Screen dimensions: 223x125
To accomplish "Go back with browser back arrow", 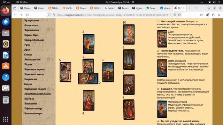I will [15, 15].
